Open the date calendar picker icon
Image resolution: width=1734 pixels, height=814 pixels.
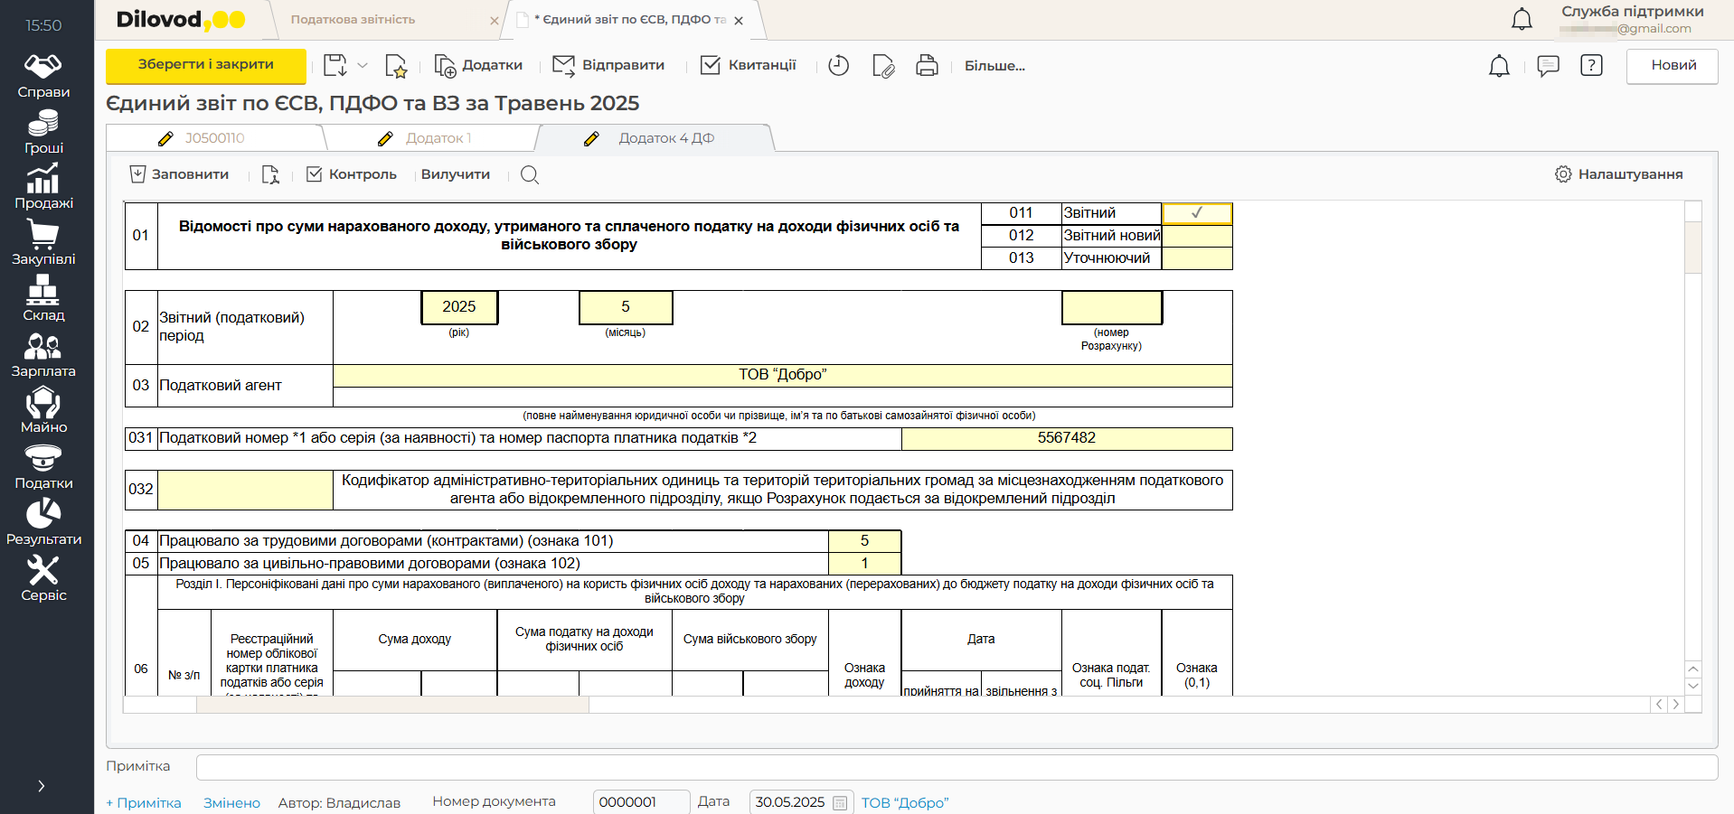[840, 802]
